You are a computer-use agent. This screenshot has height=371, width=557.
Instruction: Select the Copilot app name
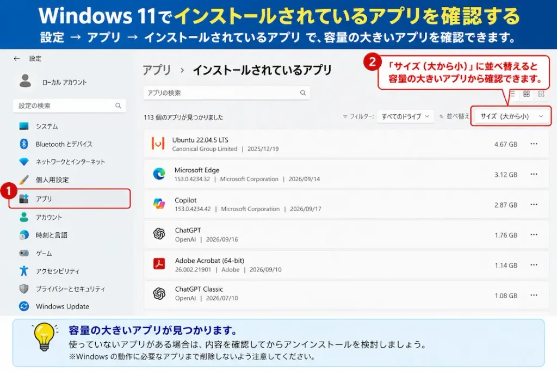[x=185, y=200]
